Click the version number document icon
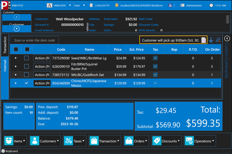Image resolution: width=232 pixels, height=154 pixels. (x=91, y=5)
